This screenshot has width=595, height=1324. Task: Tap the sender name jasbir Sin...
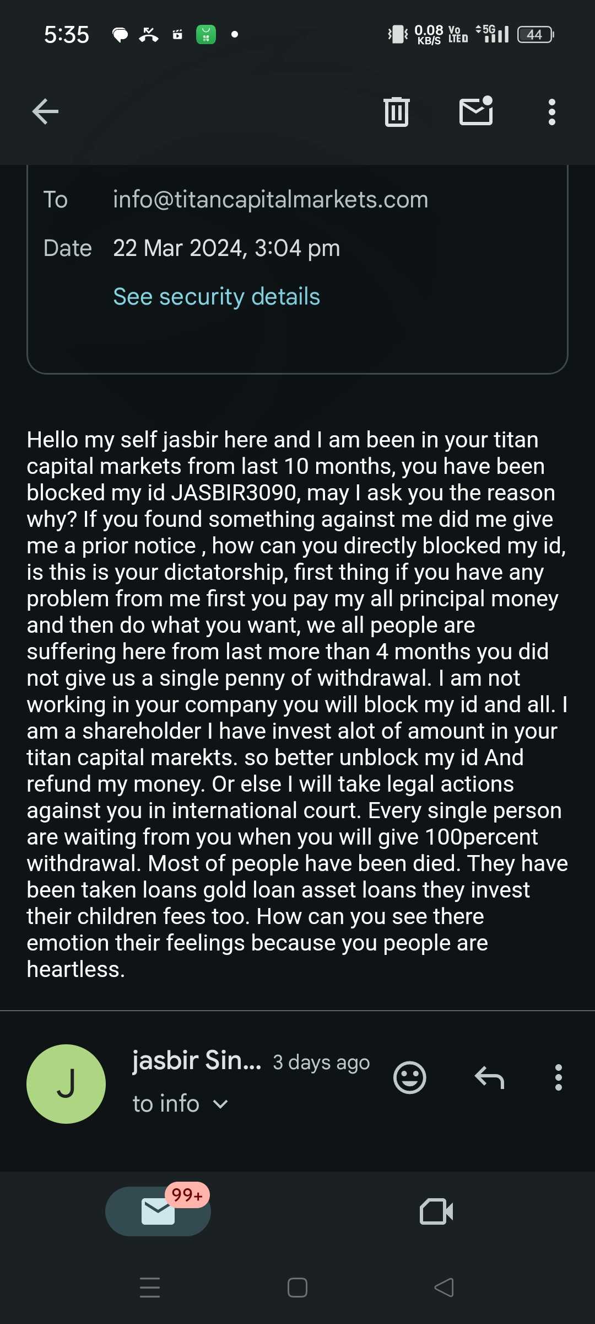(x=197, y=1060)
